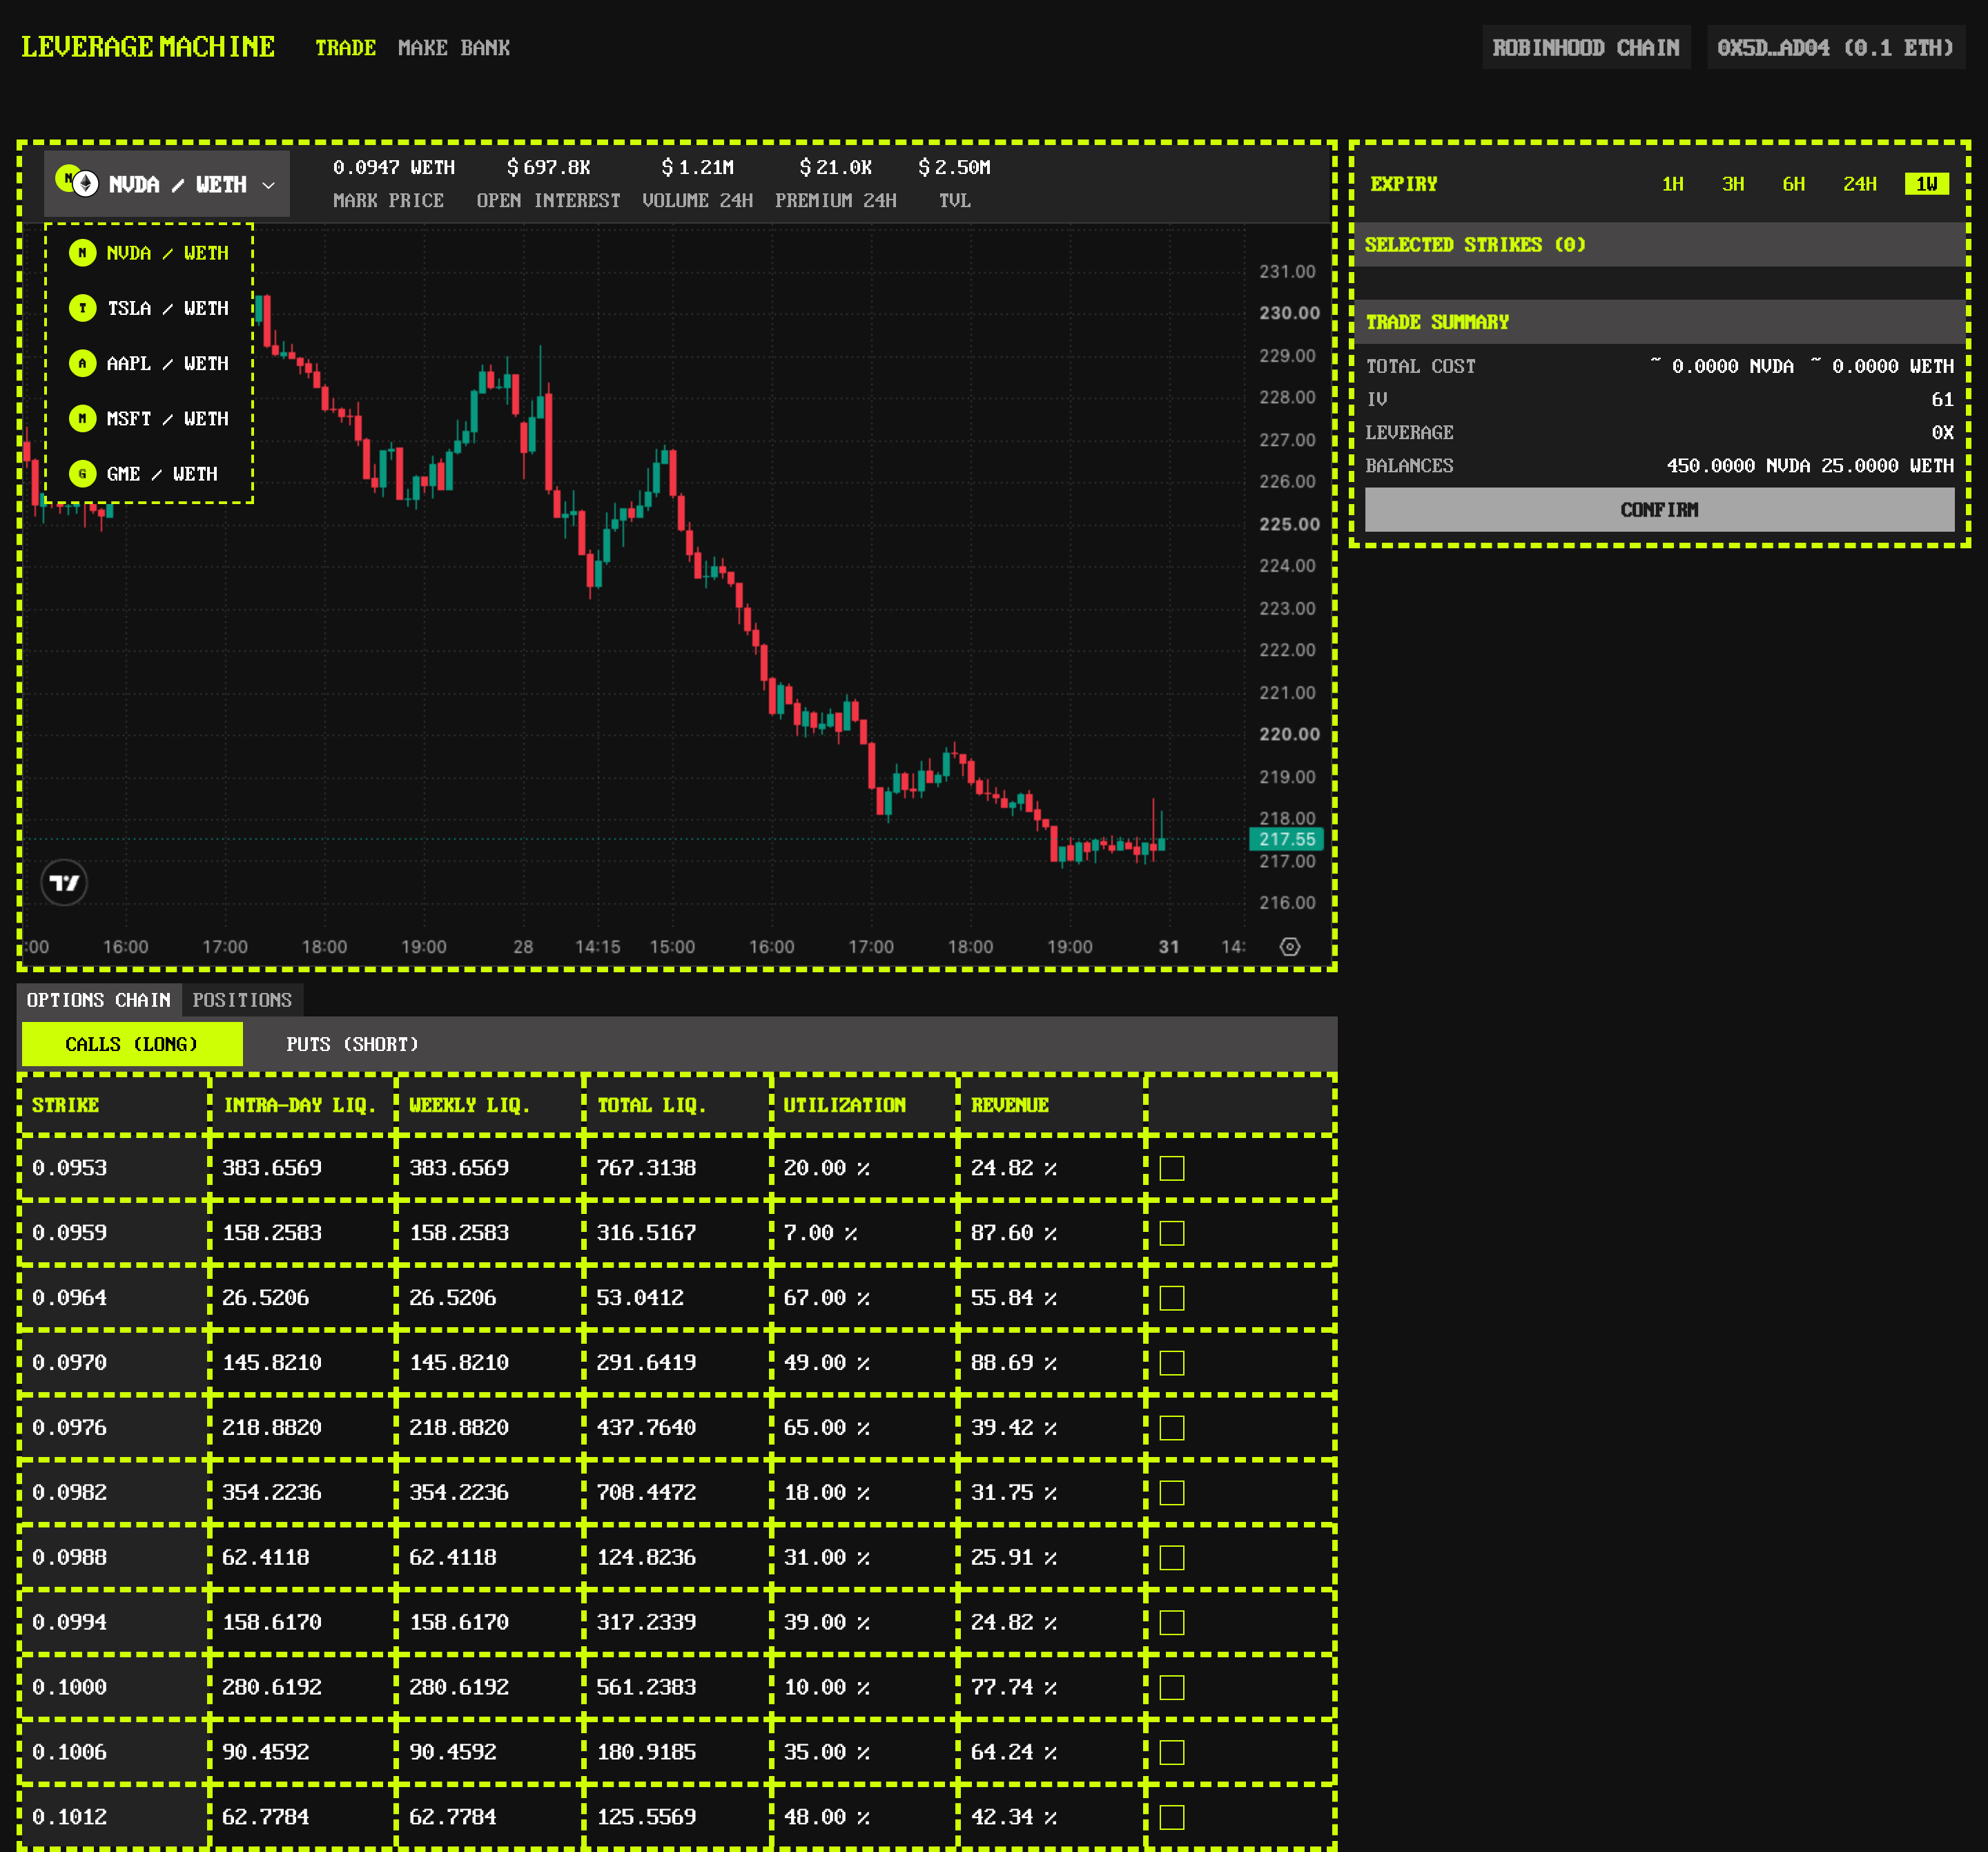This screenshot has height=1852, width=1988.
Task: Click the $697.8K open interest value
Action: (x=549, y=167)
